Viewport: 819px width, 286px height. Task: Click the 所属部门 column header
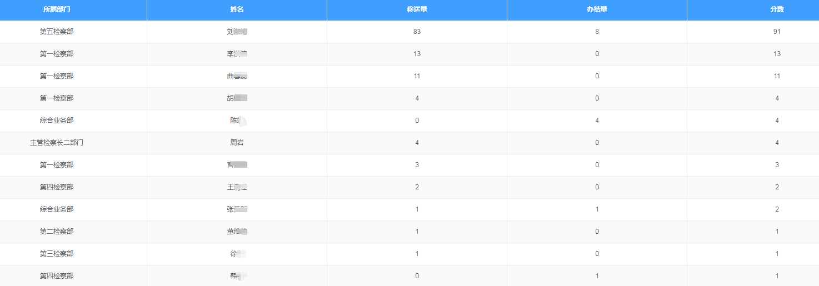pyautogui.click(x=57, y=9)
